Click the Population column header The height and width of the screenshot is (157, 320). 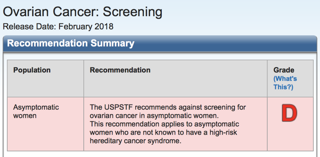click(x=32, y=70)
